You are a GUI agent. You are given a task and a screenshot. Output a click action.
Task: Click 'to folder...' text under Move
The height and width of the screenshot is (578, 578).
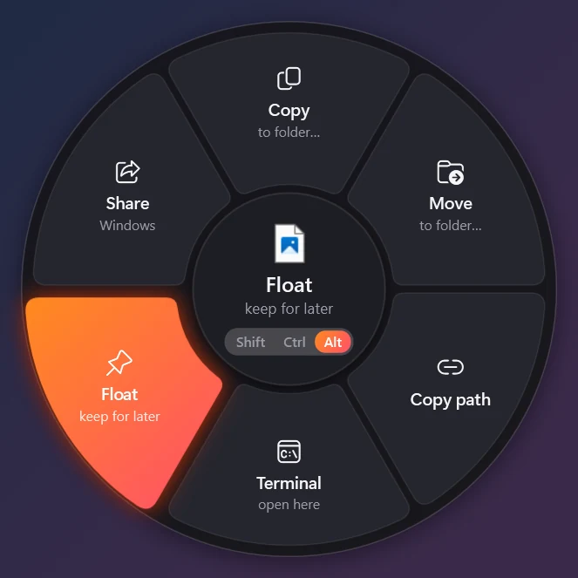pos(451,226)
